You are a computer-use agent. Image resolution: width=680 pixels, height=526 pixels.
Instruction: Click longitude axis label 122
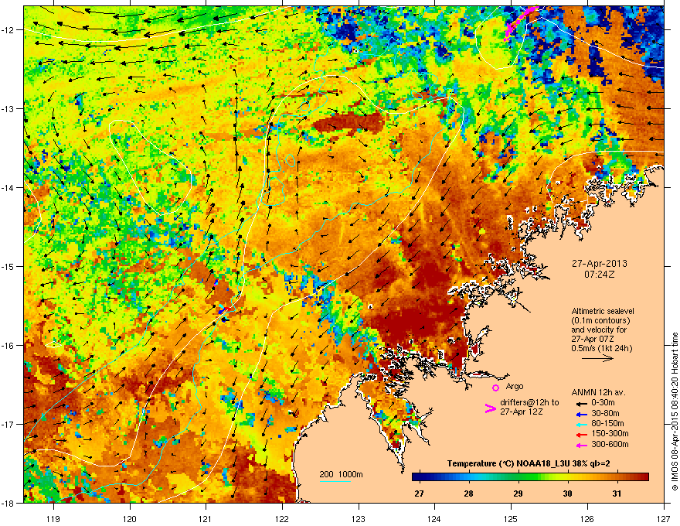pos(282,518)
